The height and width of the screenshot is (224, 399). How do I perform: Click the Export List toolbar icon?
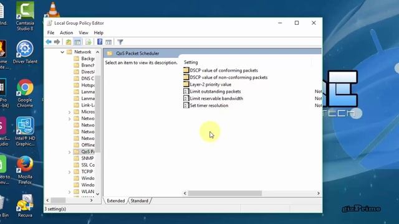pyautogui.click(x=89, y=42)
